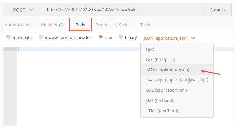Image resolution: width=235 pixels, height=126 pixels.
Task: Click the request URL field
Action: 123,10
